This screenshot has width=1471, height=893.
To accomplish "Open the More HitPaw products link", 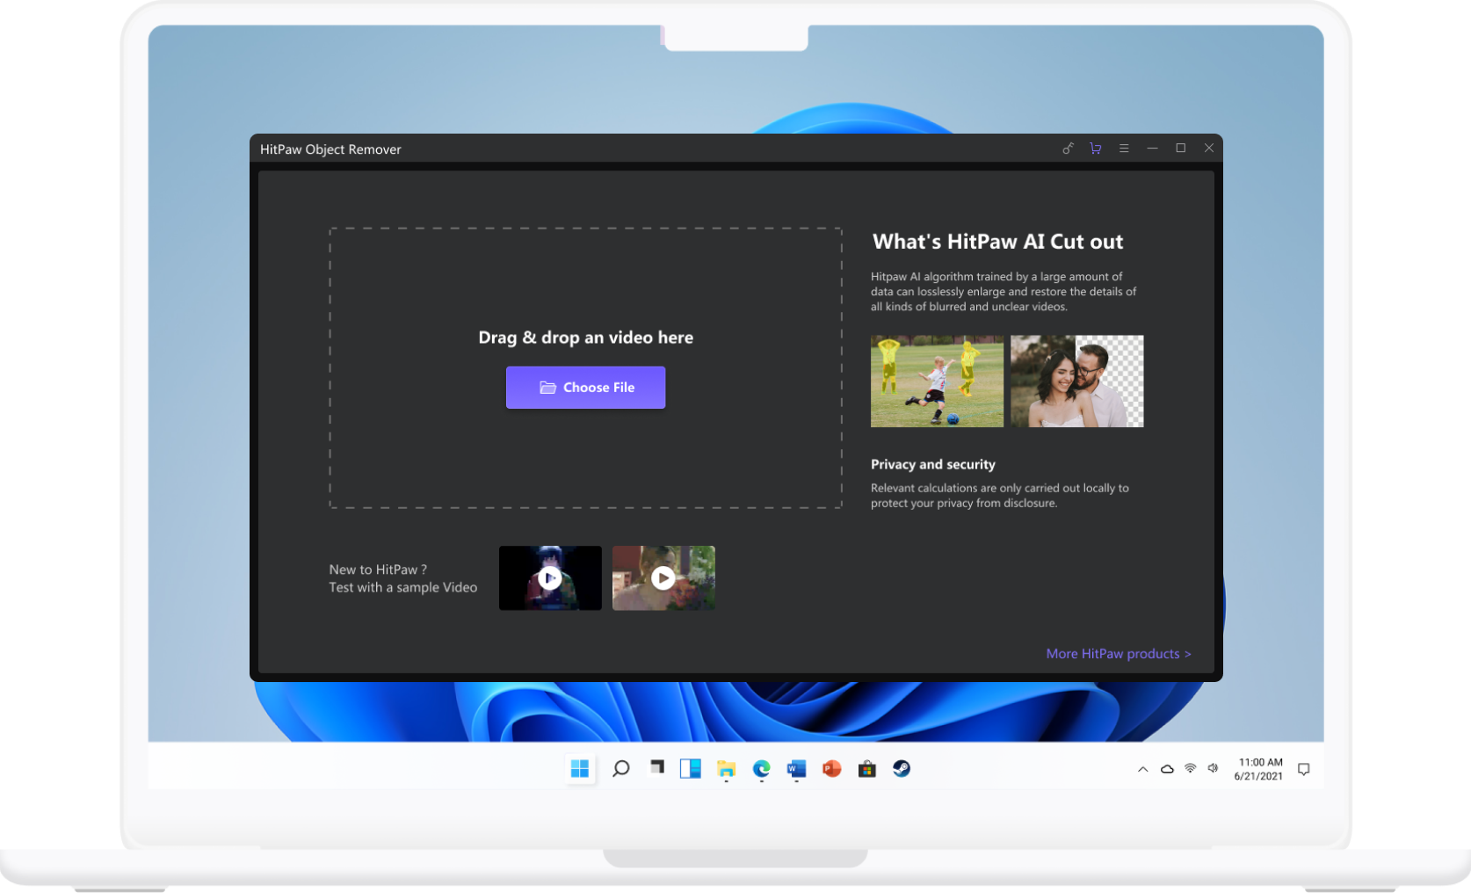I will tap(1118, 654).
